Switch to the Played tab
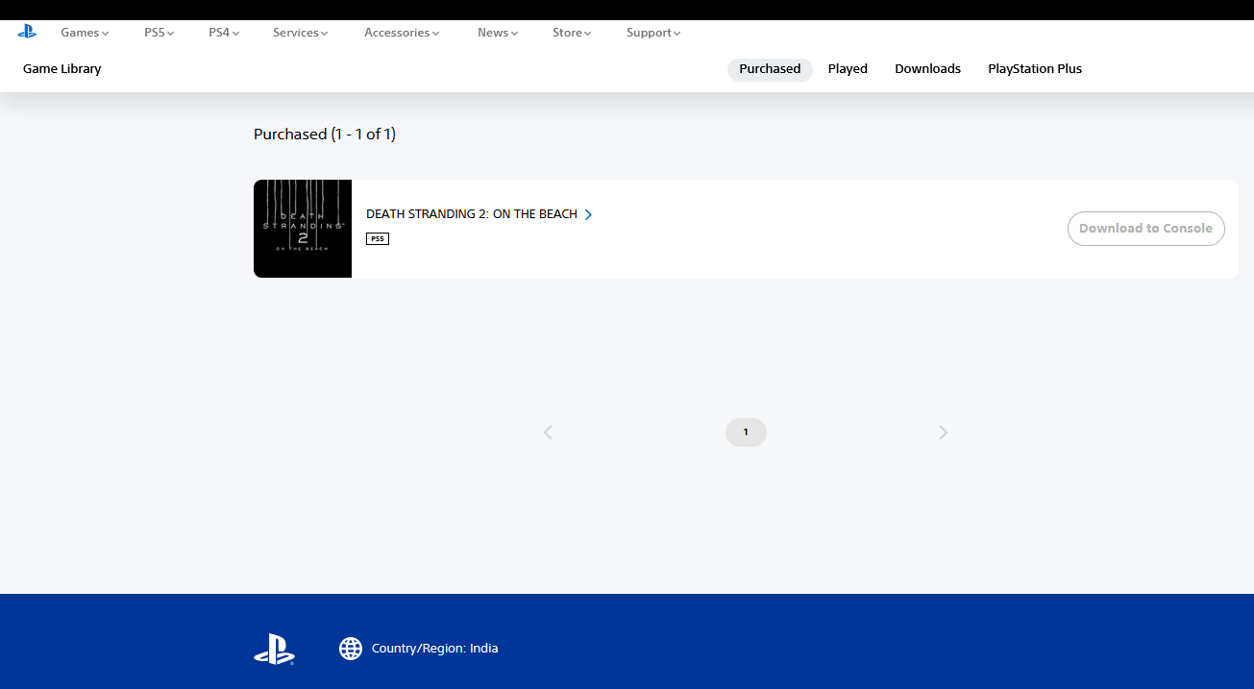 (848, 69)
